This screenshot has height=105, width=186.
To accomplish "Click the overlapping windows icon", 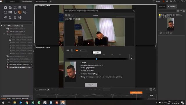I will pyautogui.click(x=15, y=12).
